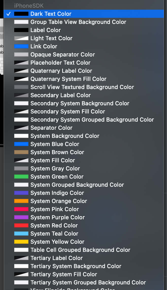Click the pink System Pink Color swatch
The image size is (167, 290).
pos(21,209)
